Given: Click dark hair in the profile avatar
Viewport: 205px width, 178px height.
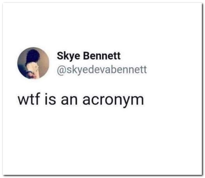Looking at the screenshot, I should [x=33, y=56].
